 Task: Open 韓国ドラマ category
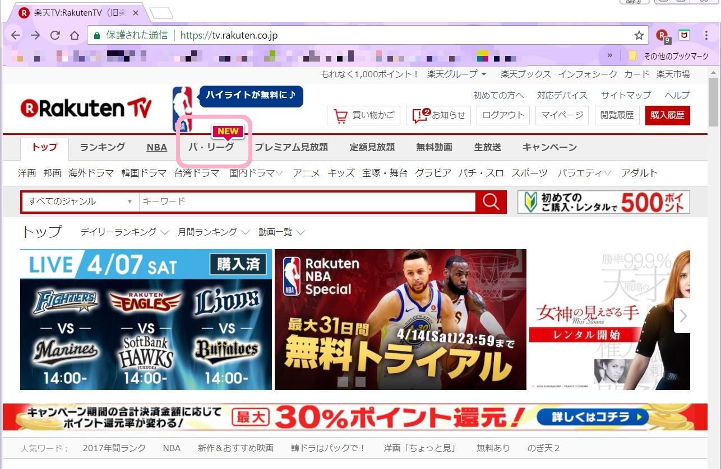click(144, 173)
